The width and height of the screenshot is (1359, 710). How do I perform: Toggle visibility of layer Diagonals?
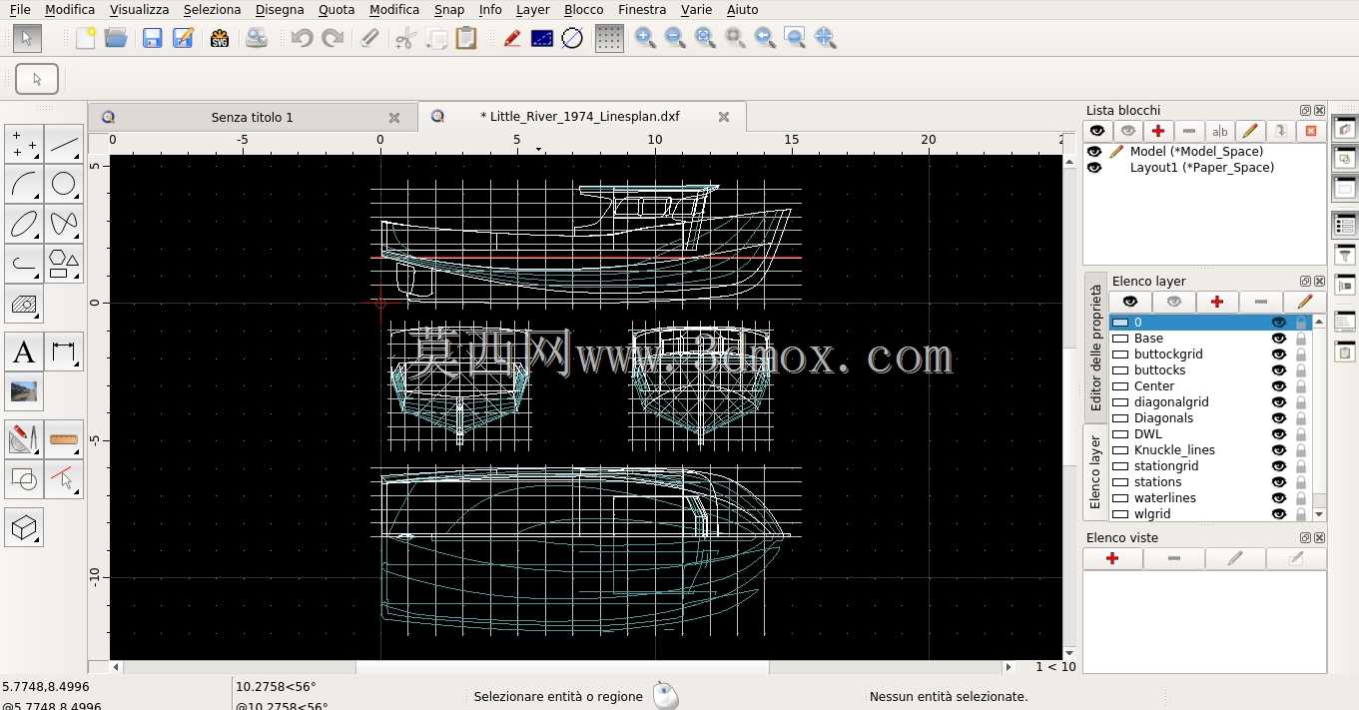tap(1278, 418)
